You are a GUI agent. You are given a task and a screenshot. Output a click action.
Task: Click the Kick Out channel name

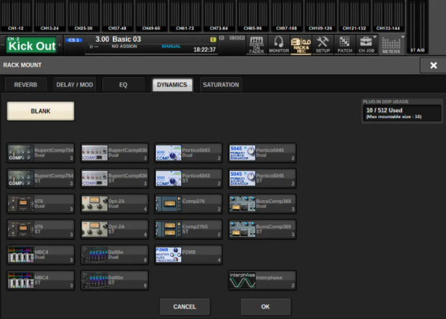pyautogui.click(x=32, y=46)
